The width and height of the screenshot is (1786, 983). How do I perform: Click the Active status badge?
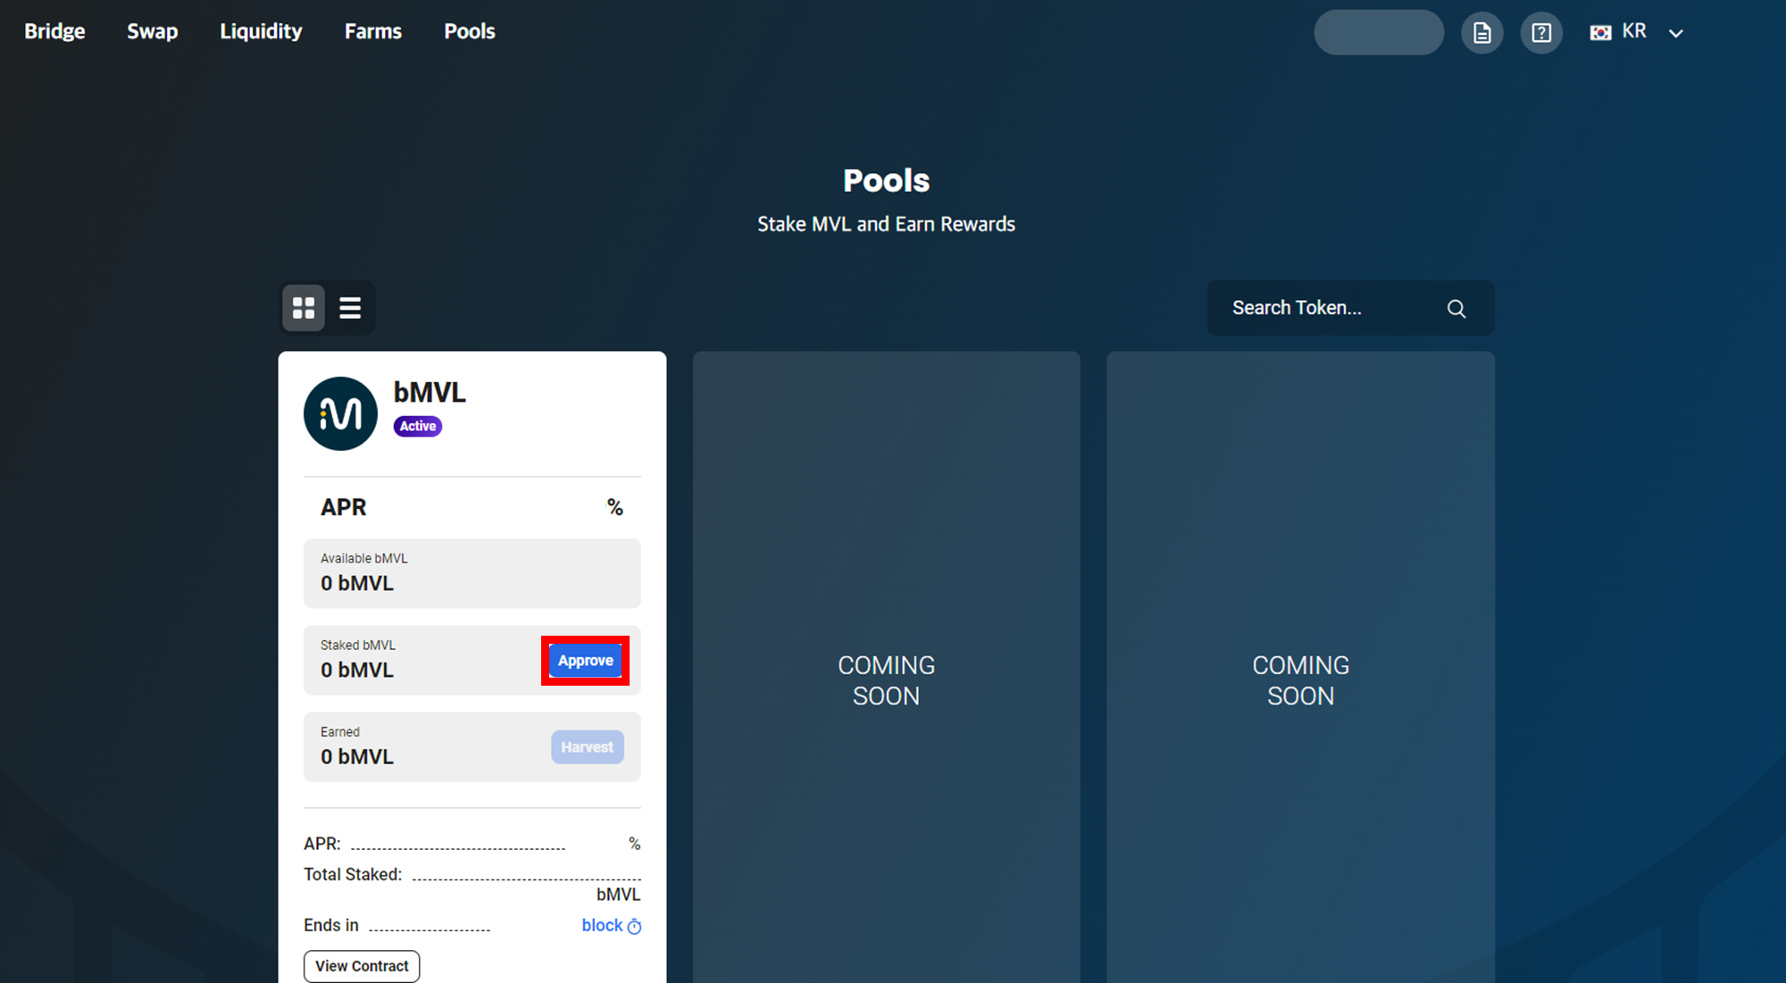click(x=418, y=426)
